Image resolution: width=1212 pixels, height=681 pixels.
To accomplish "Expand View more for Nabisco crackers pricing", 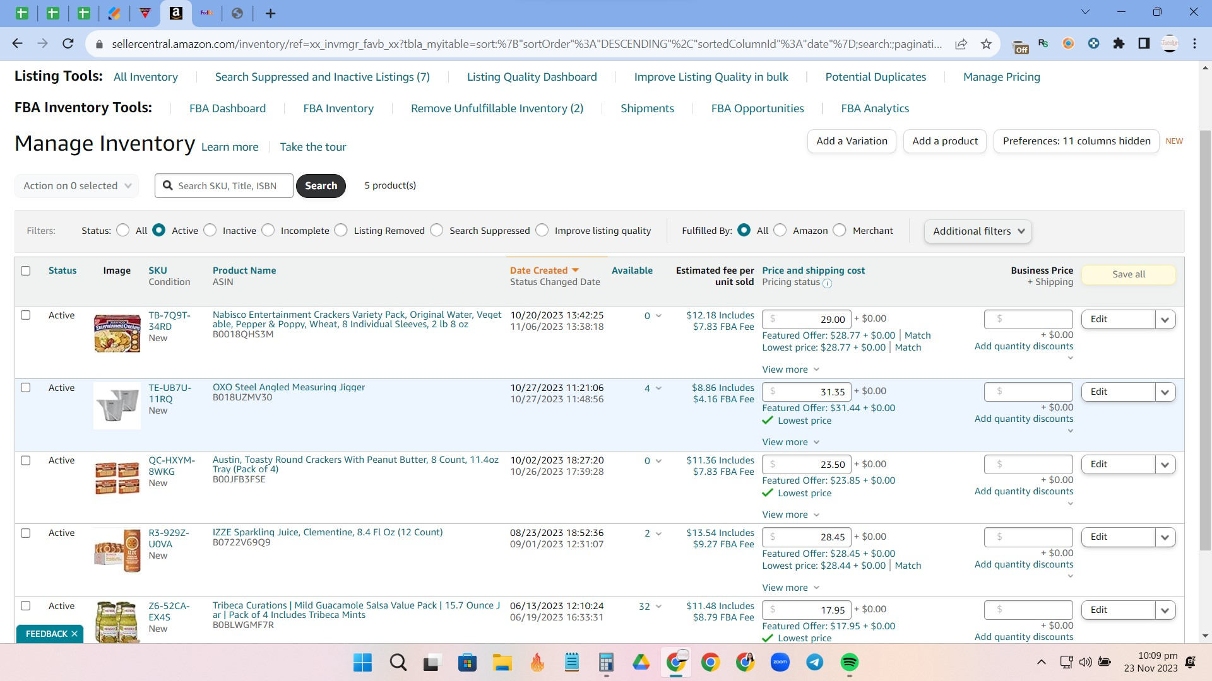I will pyautogui.click(x=791, y=370).
